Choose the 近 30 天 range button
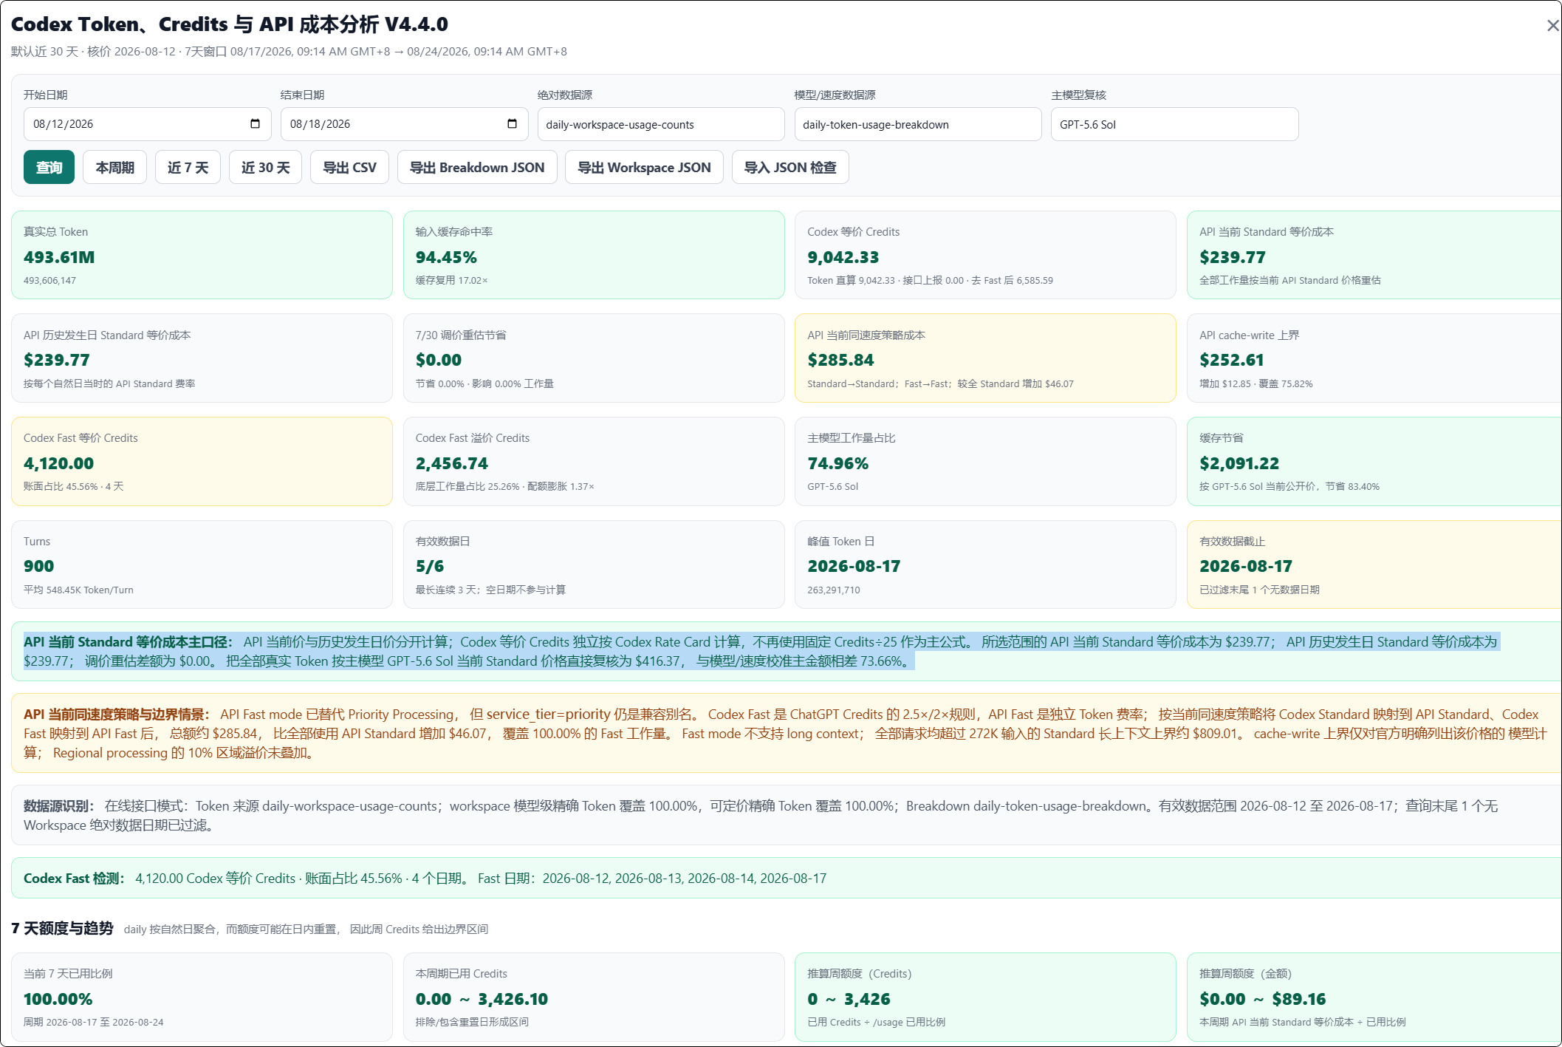This screenshot has width=1562, height=1047. point(265,168)
